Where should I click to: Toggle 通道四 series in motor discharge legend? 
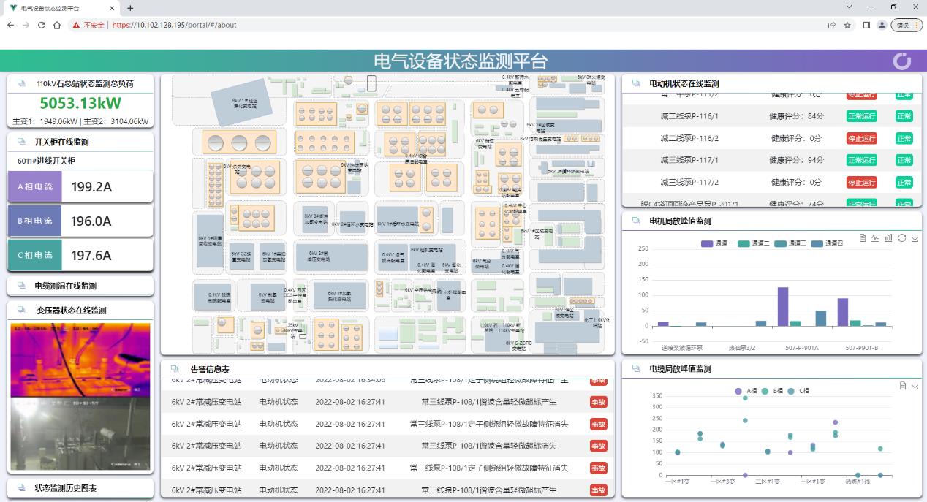click(827, 243)
